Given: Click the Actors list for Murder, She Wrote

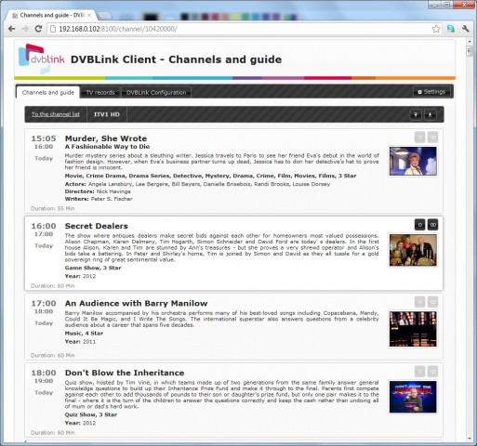Looking at the screenshot, I should (197, 184).
